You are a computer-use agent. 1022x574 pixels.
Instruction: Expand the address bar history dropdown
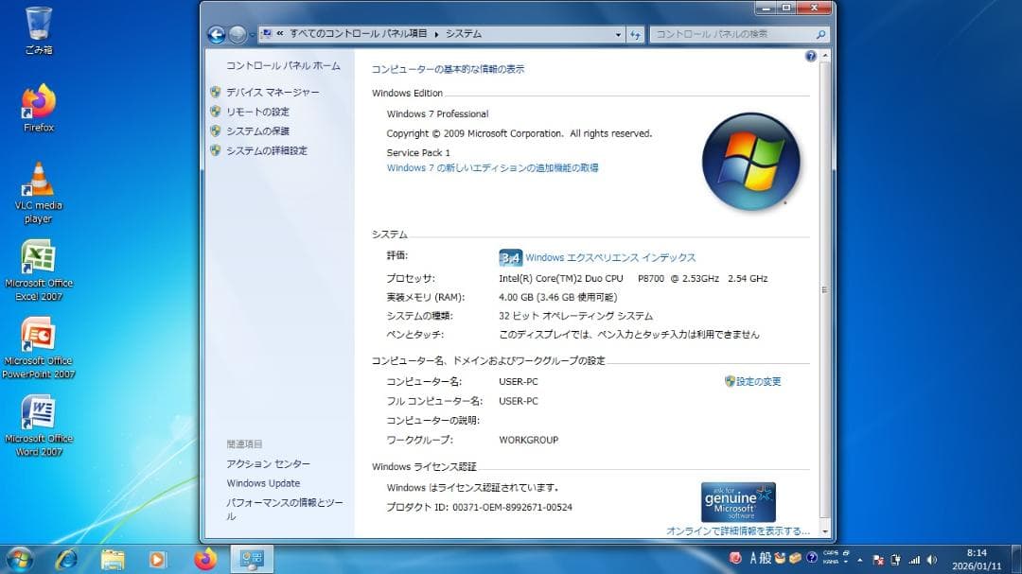tap(619, 33)
